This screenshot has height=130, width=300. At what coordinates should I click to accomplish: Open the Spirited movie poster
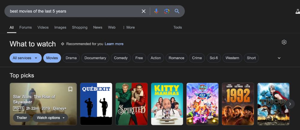[132, 104]
